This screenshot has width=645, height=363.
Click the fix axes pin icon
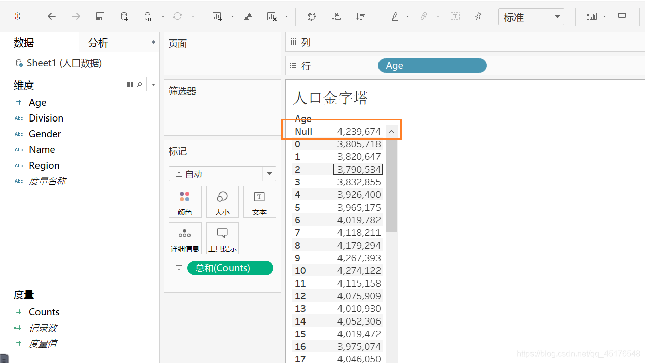[x=478, y=16]
